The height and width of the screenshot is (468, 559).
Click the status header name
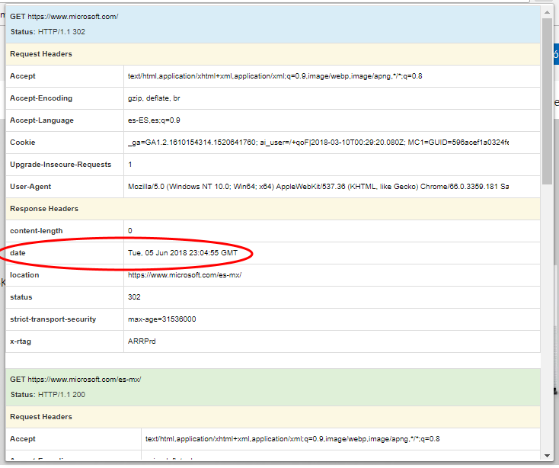[21, 297]
